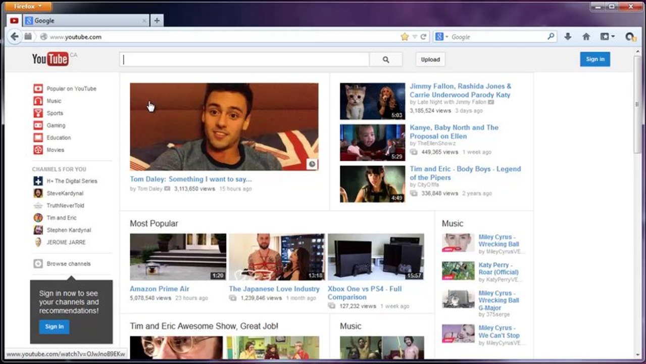
Task: Open Tim and Eric Body Boys link
Action: pyautogui.click(x=465, y=173)
